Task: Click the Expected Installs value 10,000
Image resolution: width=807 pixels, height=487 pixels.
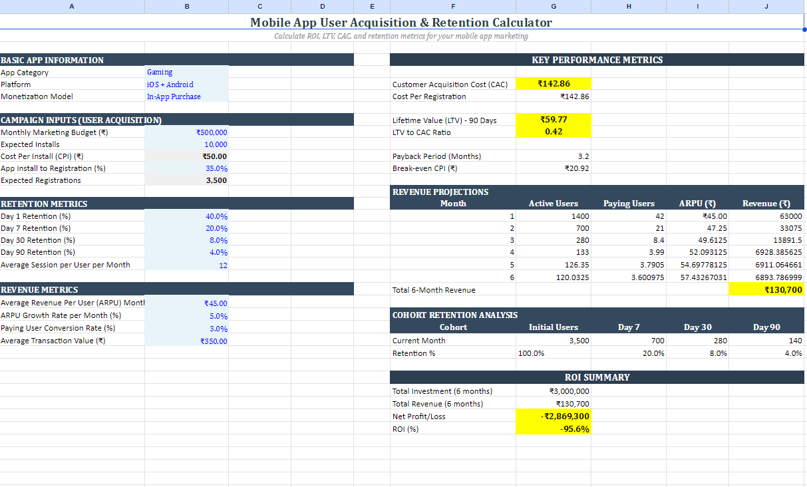Action: coord(186,144)
